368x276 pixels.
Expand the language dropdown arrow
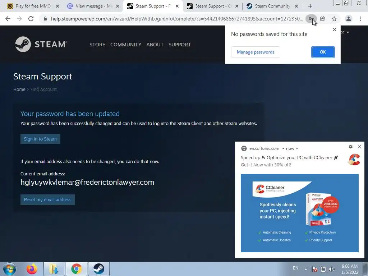click(348, 32)
